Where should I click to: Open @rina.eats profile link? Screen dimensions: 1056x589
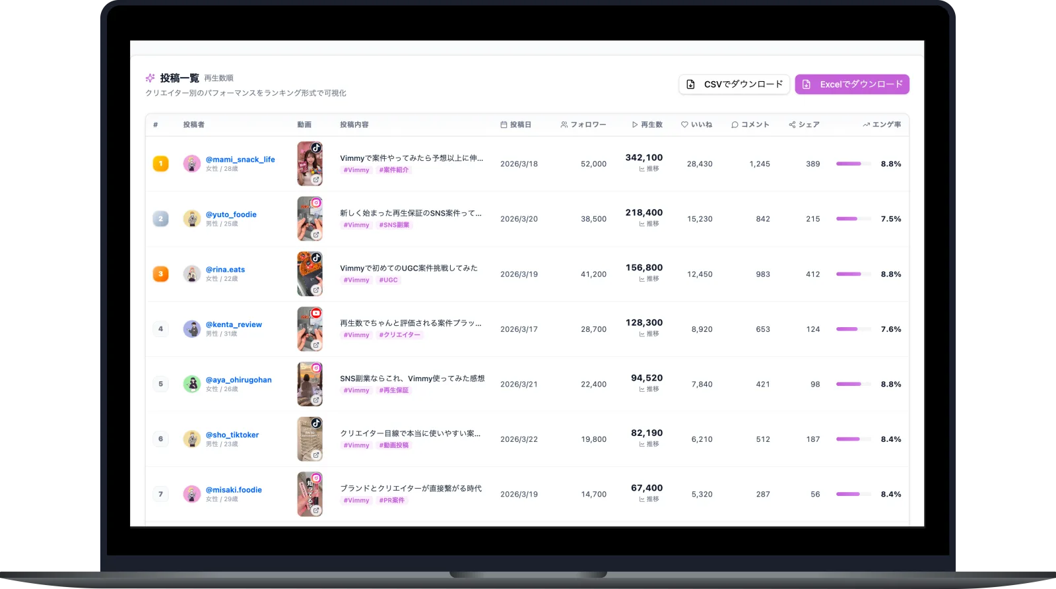pyautogui.click(x=225, y=270)
